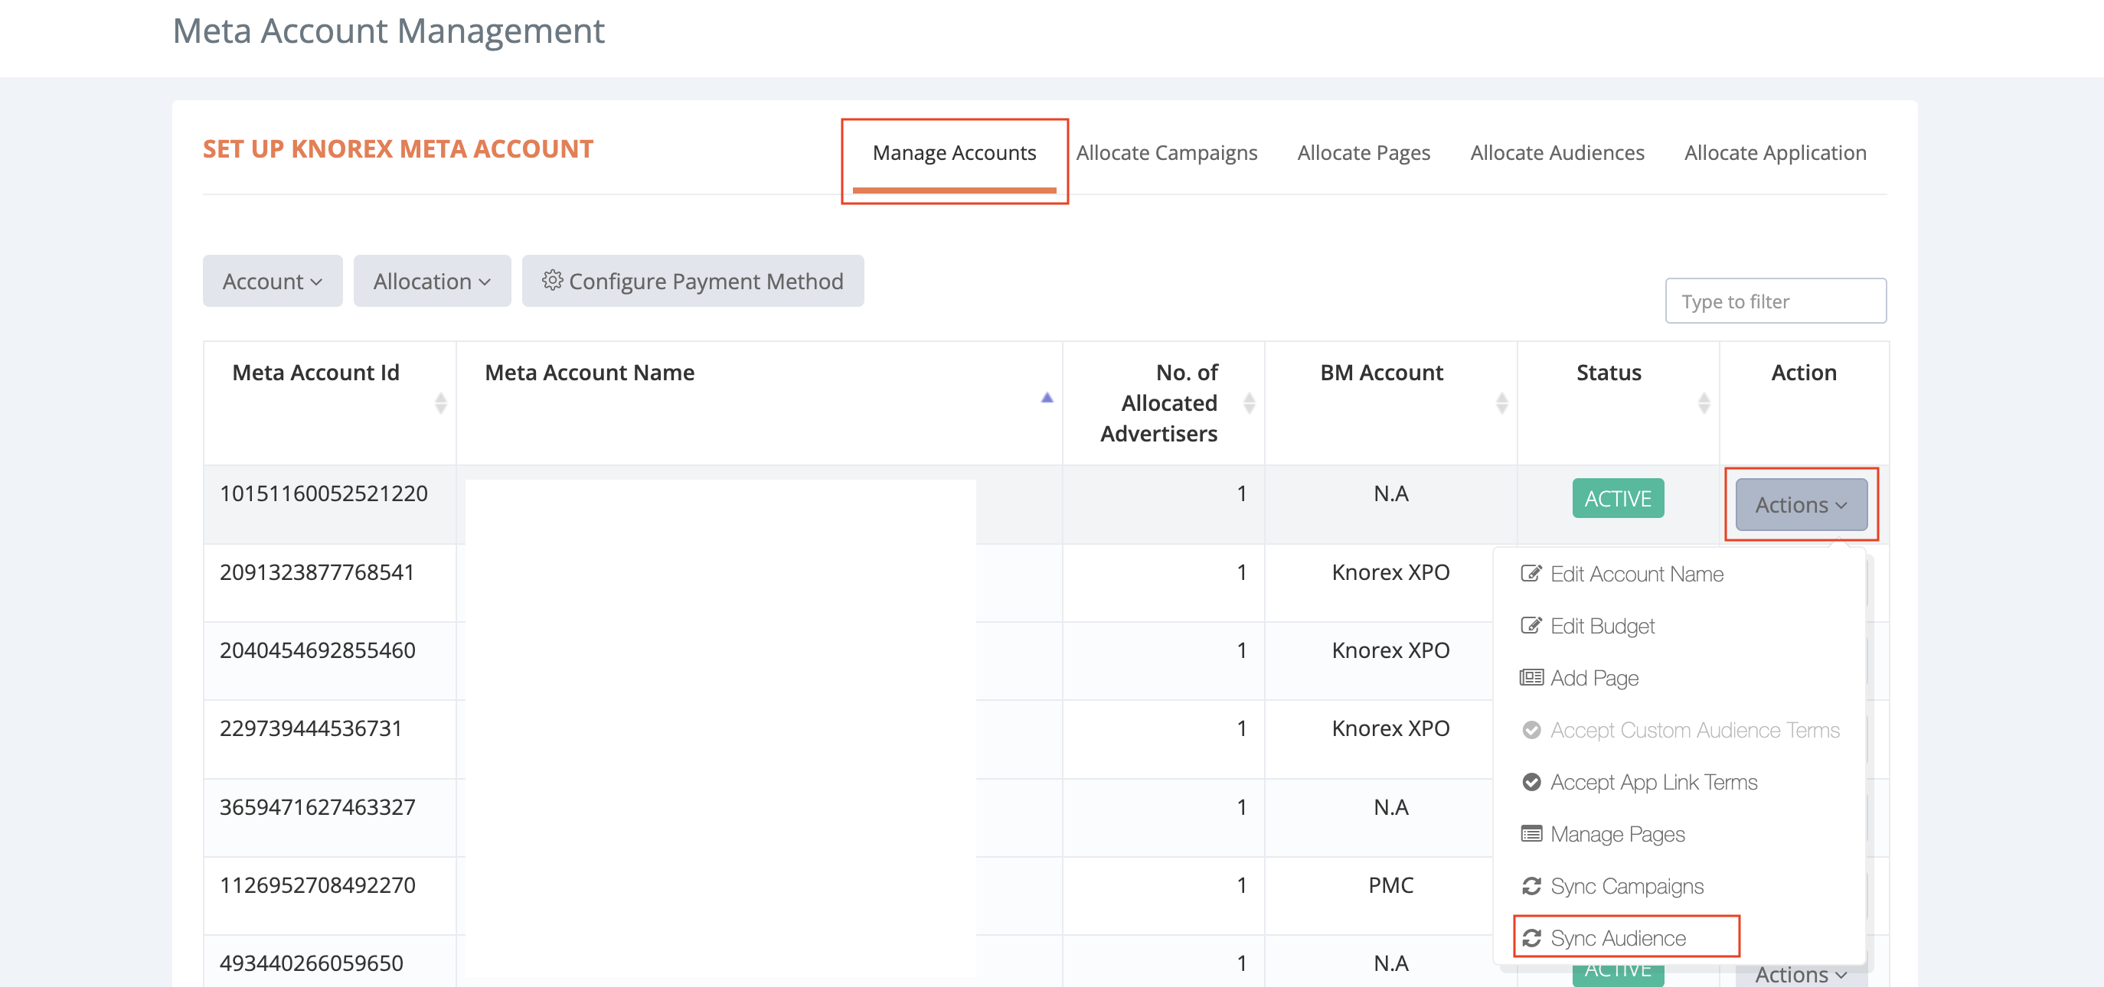
Task: Choose Sync Audience menu item
Action: 1603,938
